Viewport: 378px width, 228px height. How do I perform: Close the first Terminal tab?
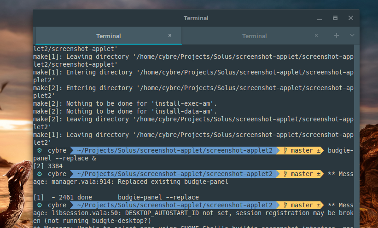click(x=170, y=36)
